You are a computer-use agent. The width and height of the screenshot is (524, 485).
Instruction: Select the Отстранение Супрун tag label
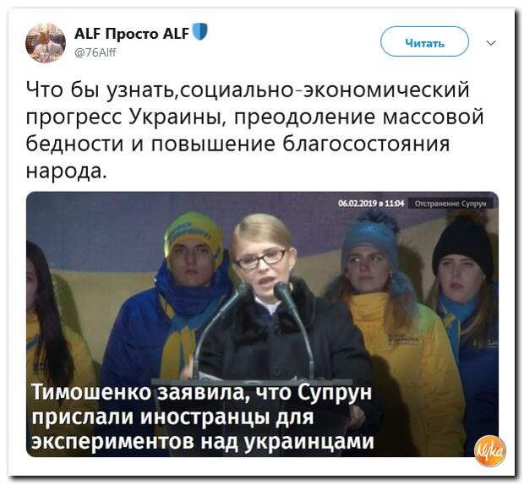tap(450, 204)
